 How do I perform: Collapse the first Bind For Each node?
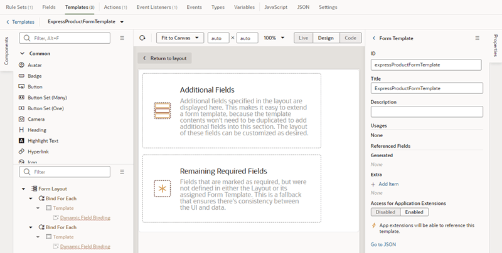31,199
